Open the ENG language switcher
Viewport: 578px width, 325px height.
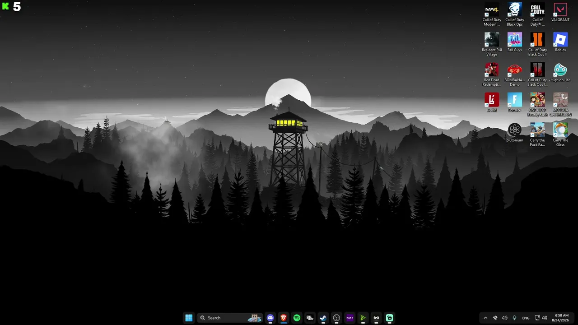pyautogui.click(x=526, y=318)
